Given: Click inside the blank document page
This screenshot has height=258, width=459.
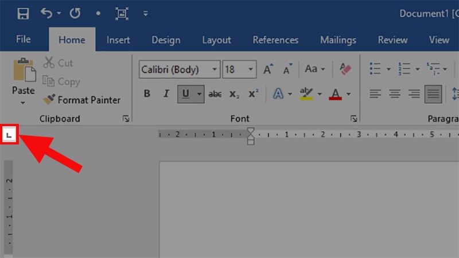Looking at the screenshot, I should pos(309,209).
